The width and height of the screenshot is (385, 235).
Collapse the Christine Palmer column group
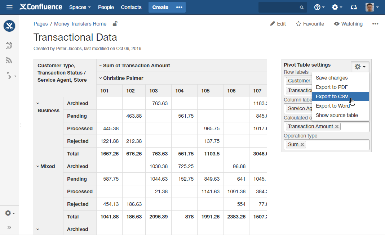(x=101, y=78)
